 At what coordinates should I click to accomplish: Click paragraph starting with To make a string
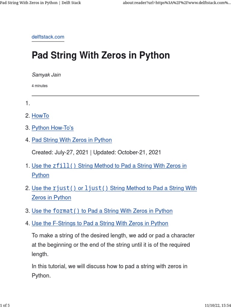pyautogui.click(x=113, y=245)
